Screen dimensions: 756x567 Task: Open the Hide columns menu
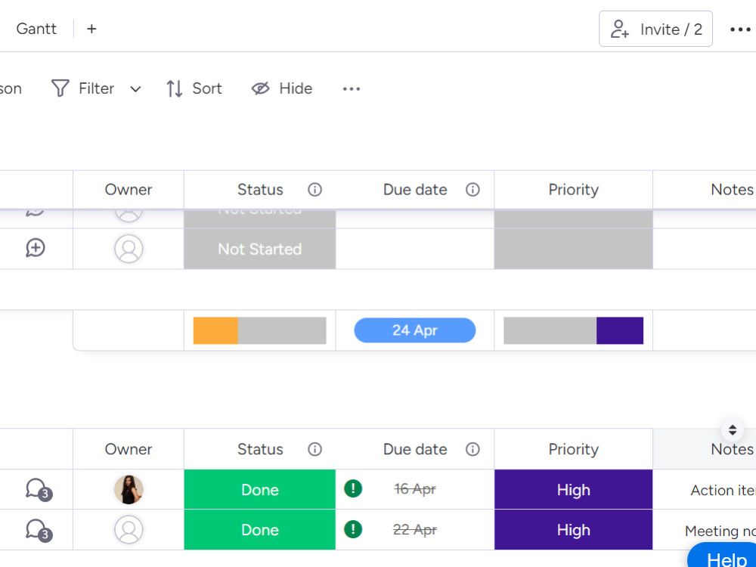(282, 88)
